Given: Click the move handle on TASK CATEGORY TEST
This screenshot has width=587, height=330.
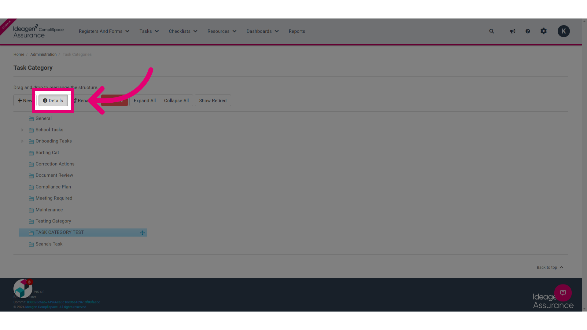Looking at the screenshot, I should (x=142, y=233).
